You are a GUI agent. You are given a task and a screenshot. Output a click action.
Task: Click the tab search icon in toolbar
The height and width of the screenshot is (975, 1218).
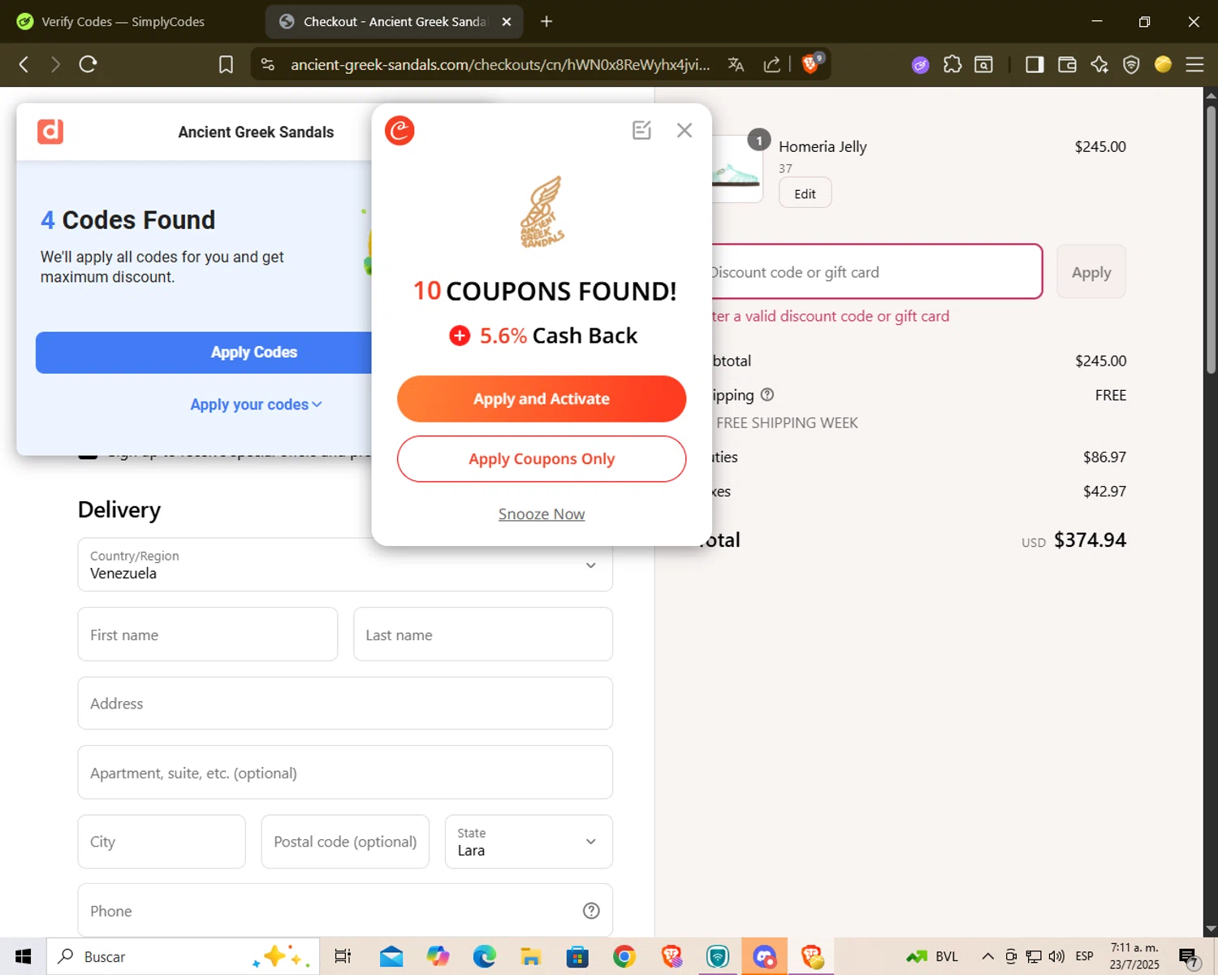pyautogui.click(x=983, y=64)
